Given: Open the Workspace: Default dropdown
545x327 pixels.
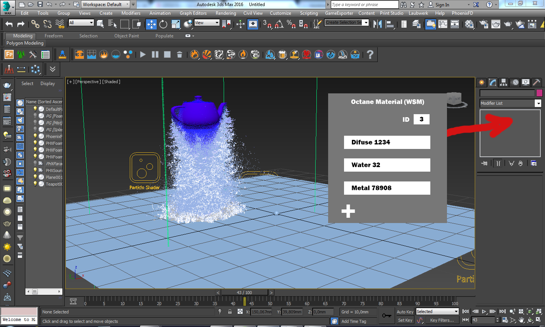Looking at the screenshot, I should click(x=106, y=5).
